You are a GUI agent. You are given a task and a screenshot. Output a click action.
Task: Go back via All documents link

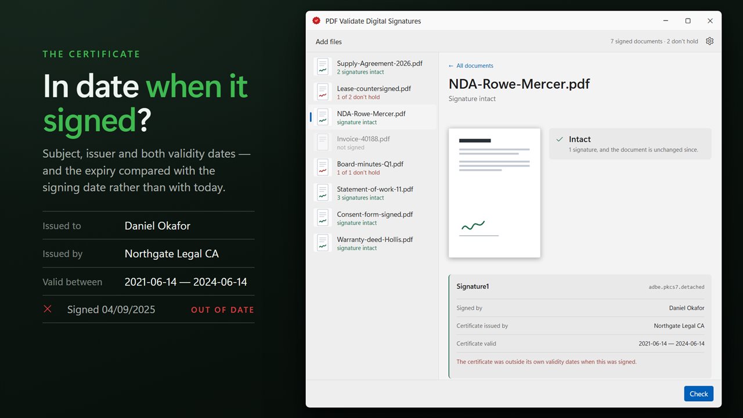(x=471, y=66)
